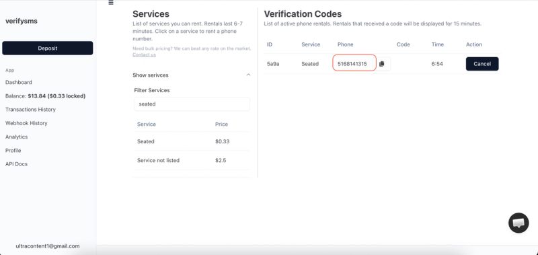Click the account email ultracontent1@gmail.com

coord(48,246)
